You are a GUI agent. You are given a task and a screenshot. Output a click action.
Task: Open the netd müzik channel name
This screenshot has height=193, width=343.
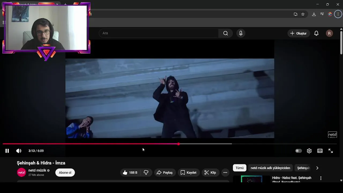37,170
